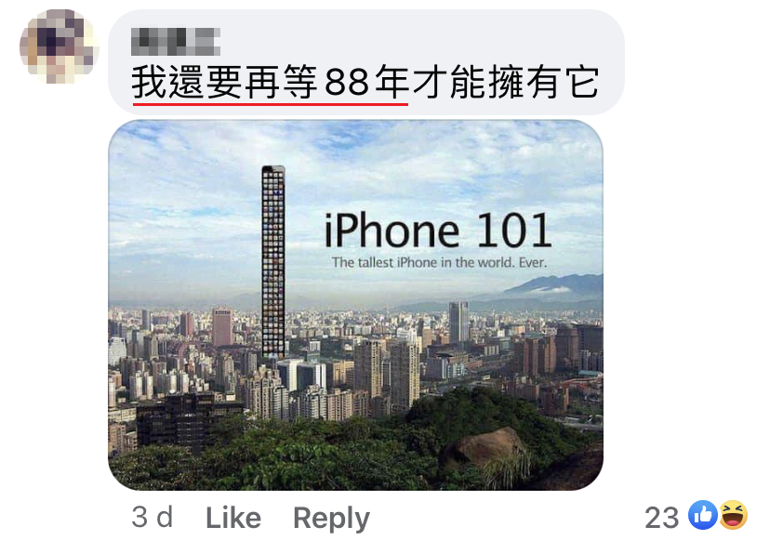The width and height of the screenshot is (770, 540).
Task: Open the attached iPhone 101 image
Action: 355,305
